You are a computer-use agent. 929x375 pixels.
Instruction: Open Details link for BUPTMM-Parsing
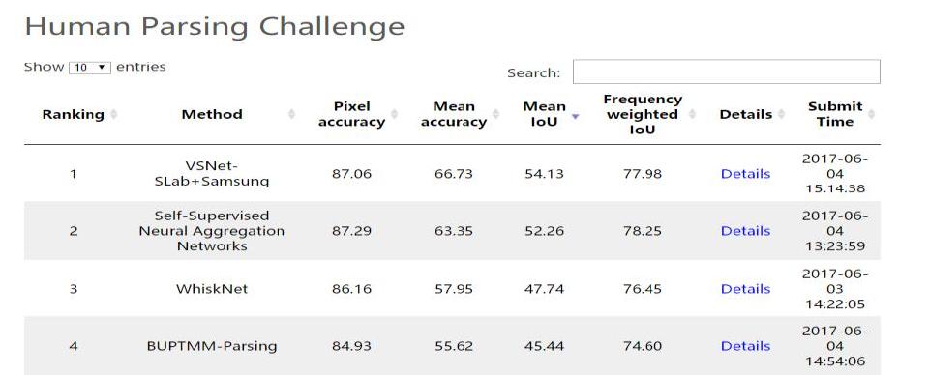coord(745,346)
